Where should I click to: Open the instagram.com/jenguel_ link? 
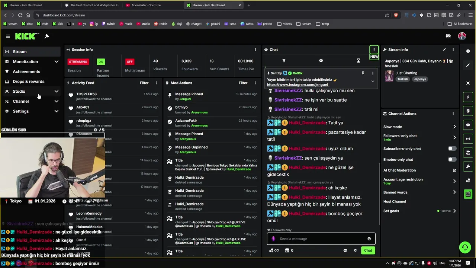[x=298, y=85]
